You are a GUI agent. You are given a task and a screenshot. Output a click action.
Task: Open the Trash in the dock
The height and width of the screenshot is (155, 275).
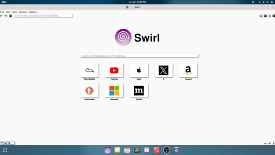pos(176,150)
